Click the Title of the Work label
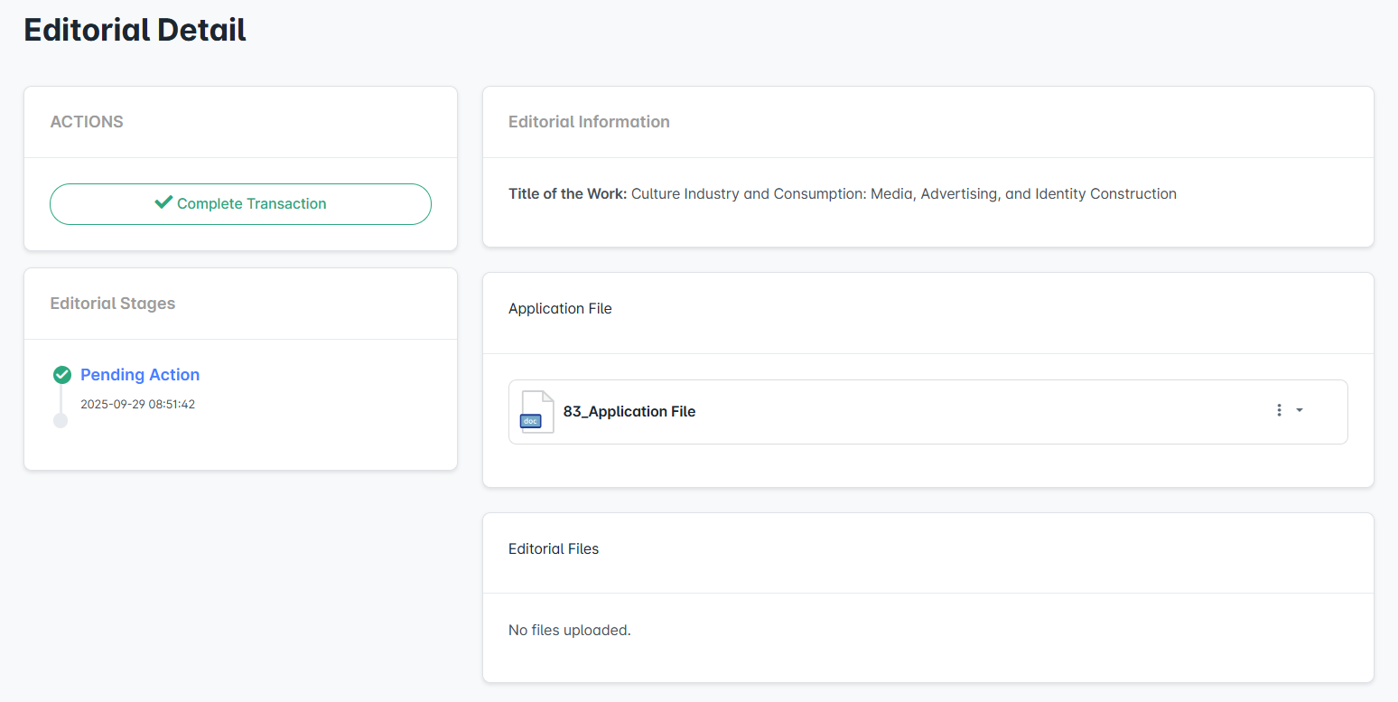1398x702 pixels. pos(567,194)
